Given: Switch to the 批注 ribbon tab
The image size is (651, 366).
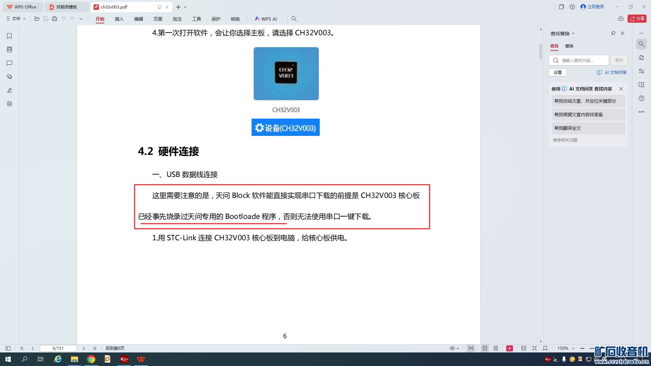Looking at the screenshot, I should (x=177, y=19).
